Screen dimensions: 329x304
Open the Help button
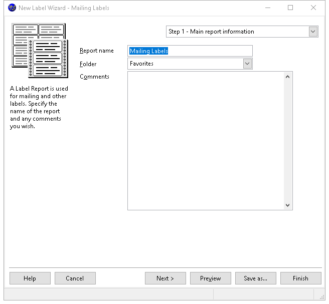tap(30, 278)
